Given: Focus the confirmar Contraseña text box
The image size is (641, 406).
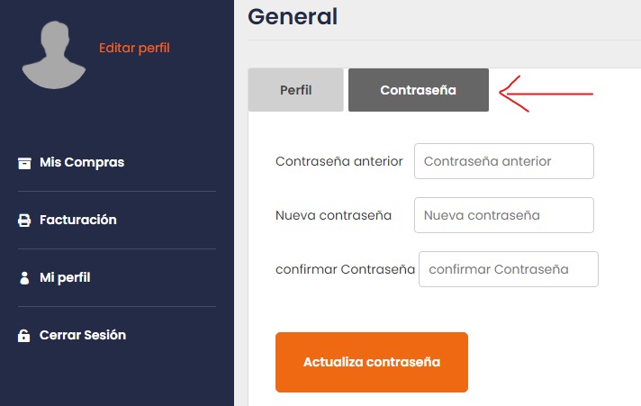Looking at the screenshot, I should [509, 269].
